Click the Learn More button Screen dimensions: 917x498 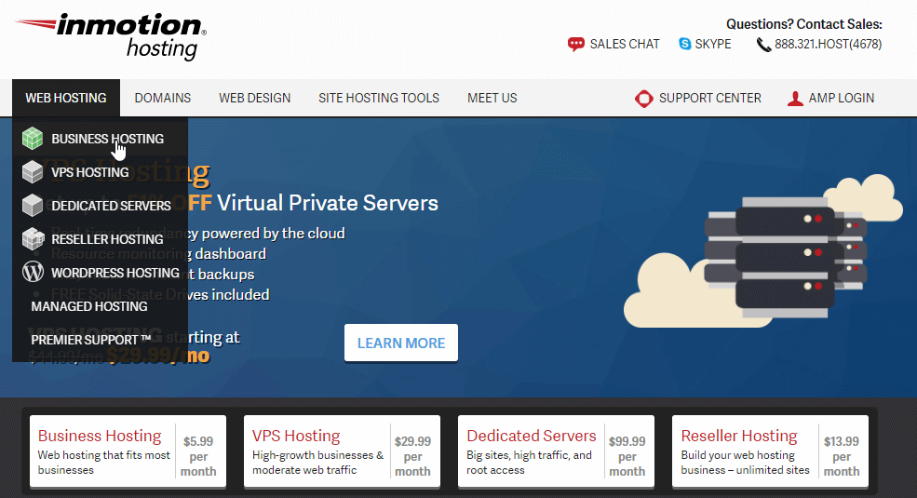pos(401,343)
